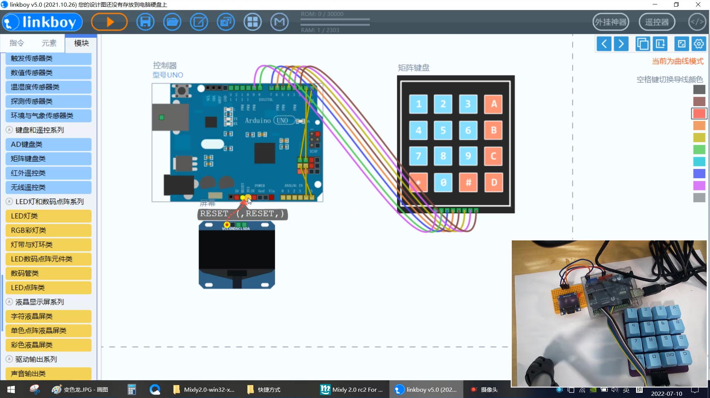Select the 模块 tab
Screen dimensions: 710x398
coord(81,43)
